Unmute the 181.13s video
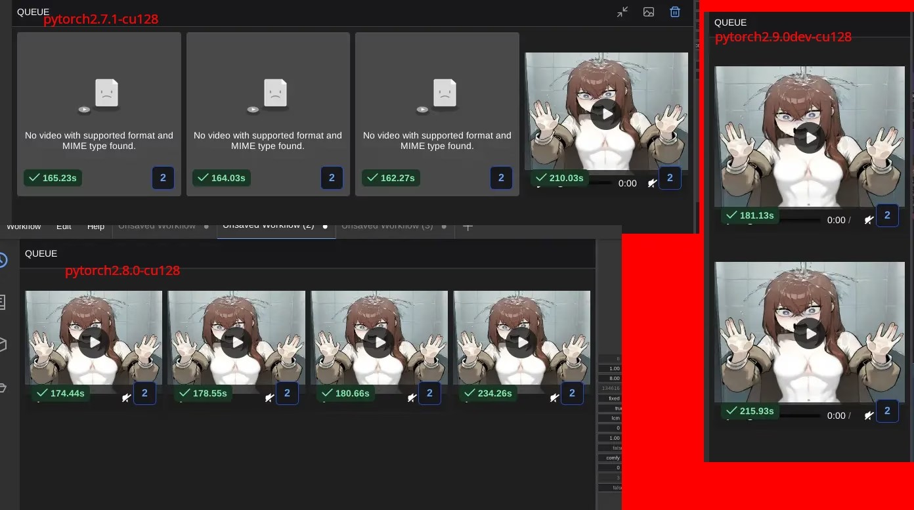 pyautogui.click(x=869, y=220)
